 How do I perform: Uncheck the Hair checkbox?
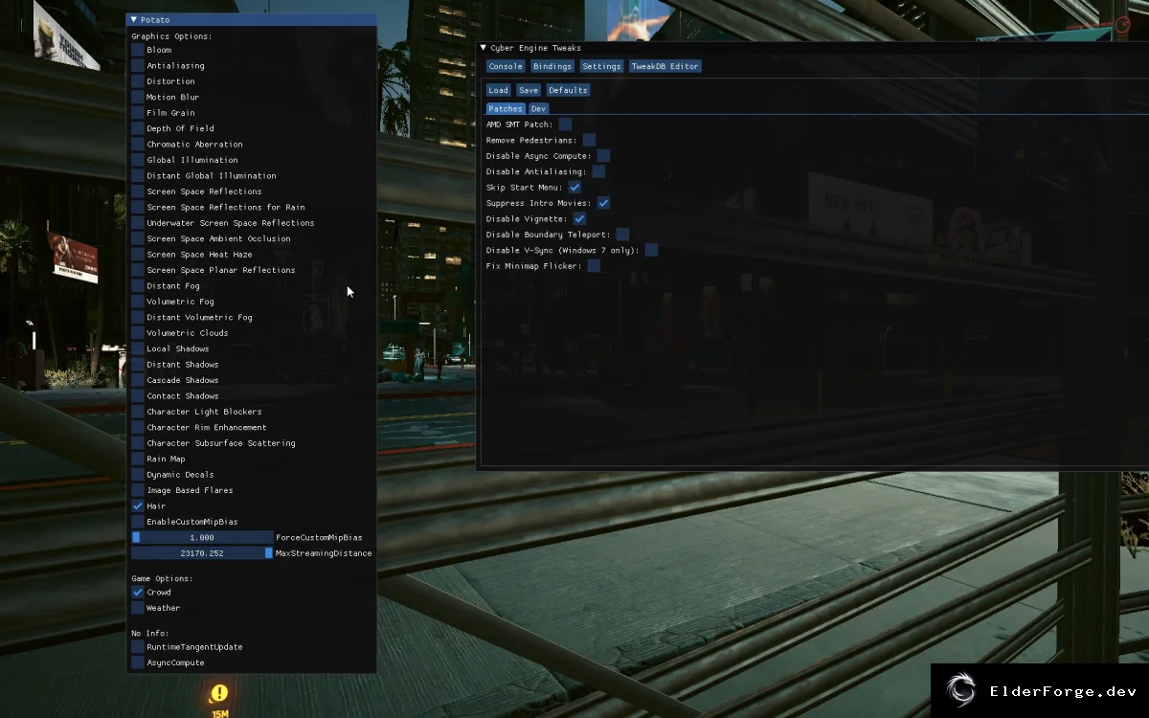tap(138, 505)
